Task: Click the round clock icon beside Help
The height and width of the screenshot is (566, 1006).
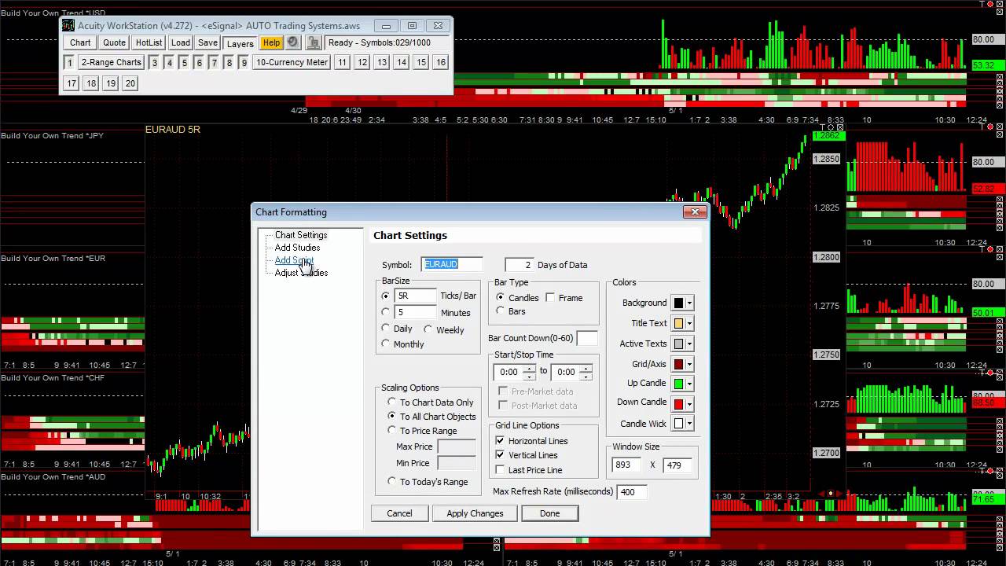Action: [292, 43]
